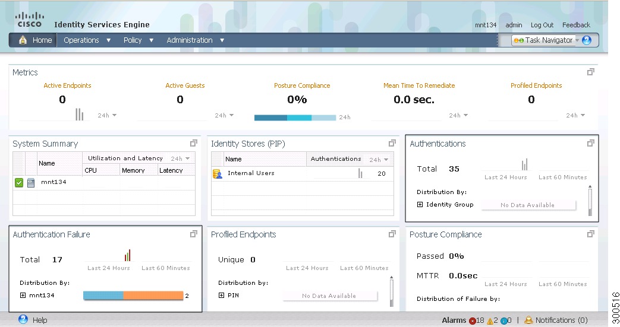620x327 pixels.
Task: Open the Operations menu
Action: coord(87,40)
